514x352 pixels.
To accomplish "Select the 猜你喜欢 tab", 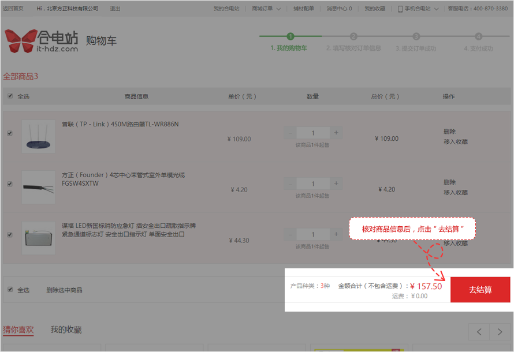I will pyautogui.click(x=18, y=330).
